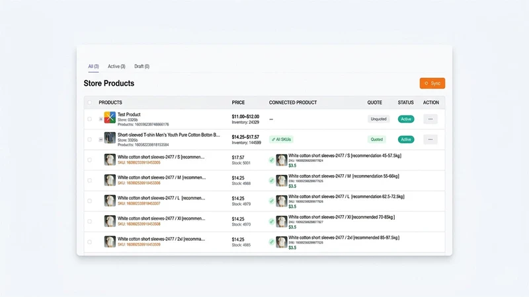The image size is (529, 297).
Task: Click the connected product image for 45-57.5kg
Action: pos(282,160)
